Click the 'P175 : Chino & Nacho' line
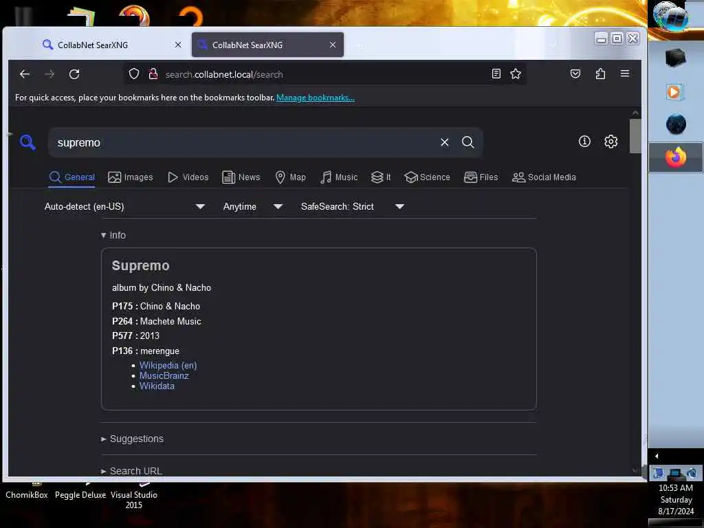The height and width of the screenshot is (528, 704). (x=156, y=306)
